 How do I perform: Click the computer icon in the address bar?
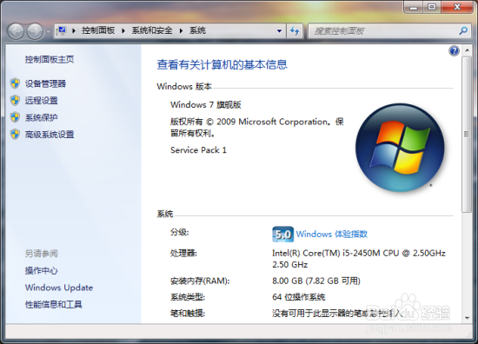pyautogui.click(x=62, y=30)
